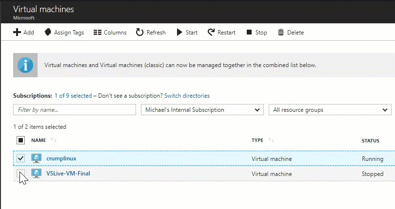This screenshot has height=209, width=395.
Task: Open the '1 of 9 selected' link
Action: [73, 96]
